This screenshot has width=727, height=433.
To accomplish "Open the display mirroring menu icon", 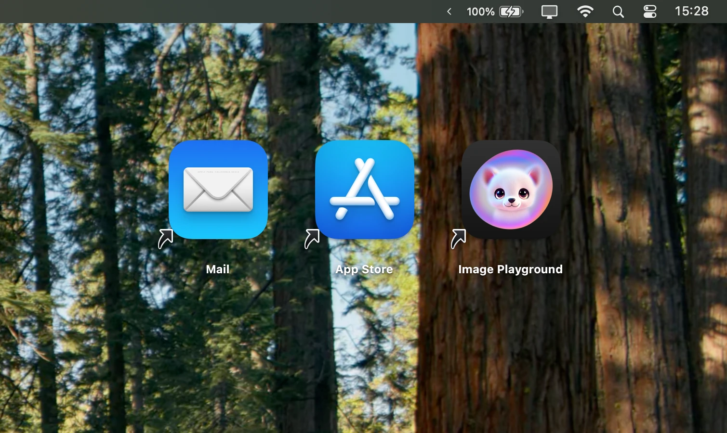I will click(x=549, y=12).
